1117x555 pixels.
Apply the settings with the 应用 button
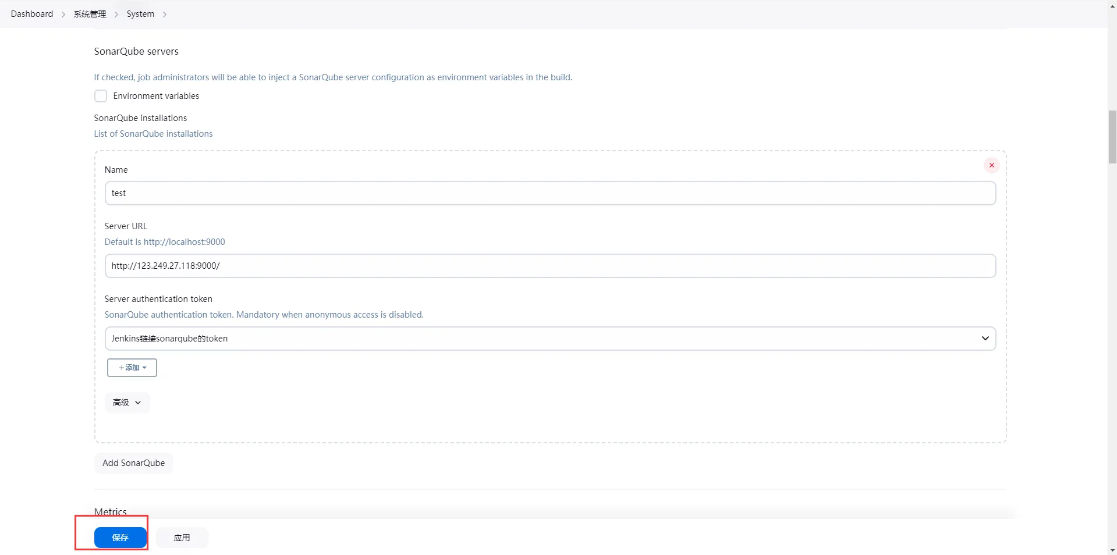pos(182,538)
